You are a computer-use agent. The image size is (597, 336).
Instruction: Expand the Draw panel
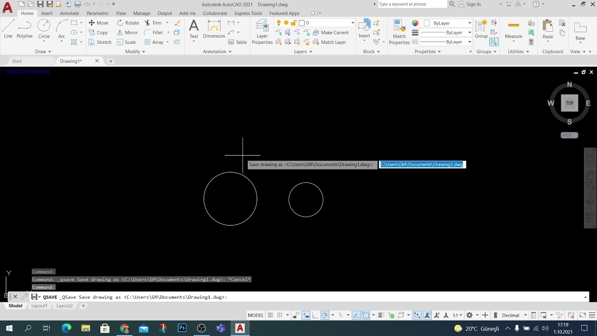pyautogui.click(x=43, y=51)
